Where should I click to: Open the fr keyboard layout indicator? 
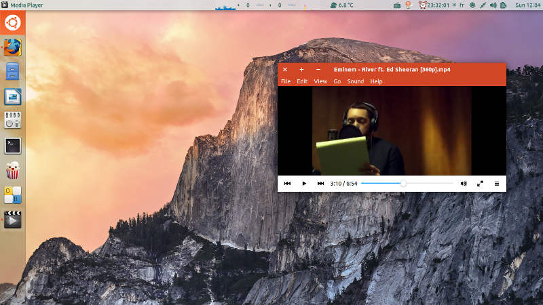tap(462, 5)
